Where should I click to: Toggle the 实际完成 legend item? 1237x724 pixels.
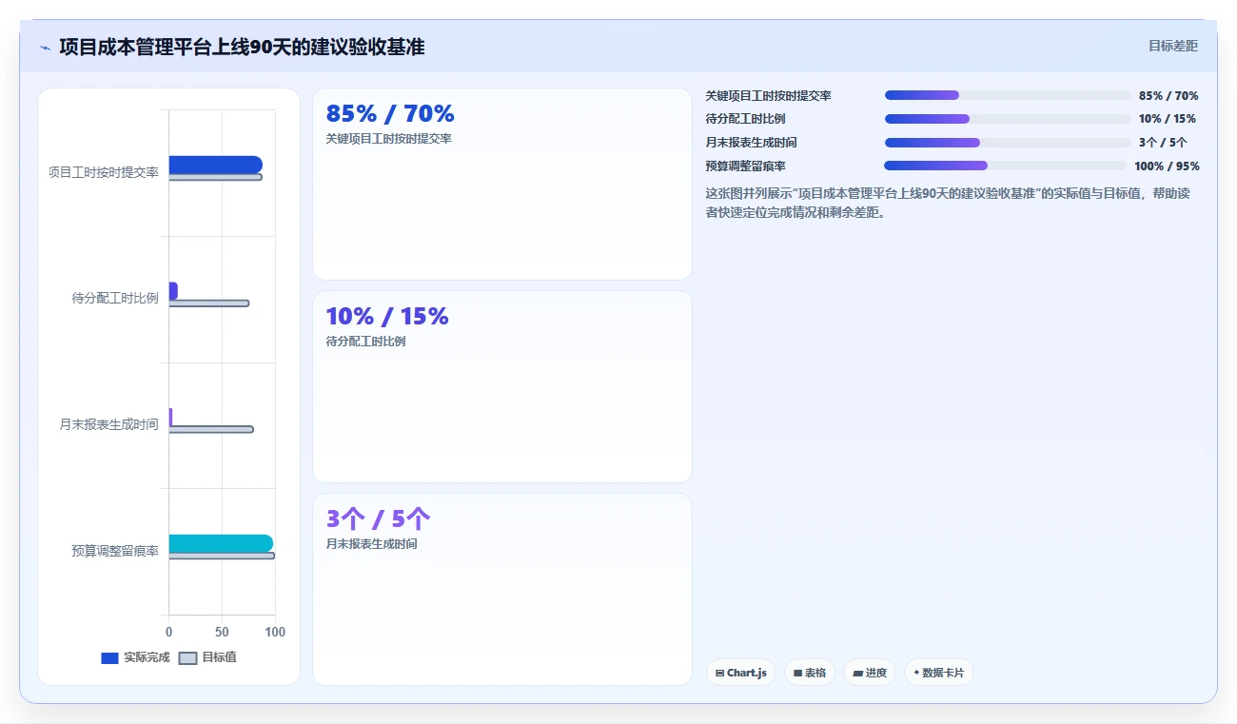click(x=135, y=657)
